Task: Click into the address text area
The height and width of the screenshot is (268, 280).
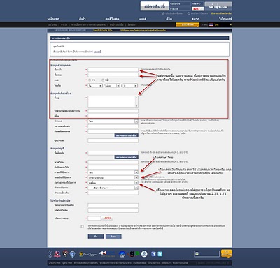Action: point(113,102)
